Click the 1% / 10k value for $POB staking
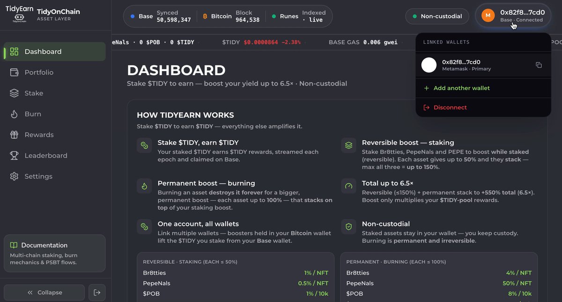562x302 pixels. point(318,294)
